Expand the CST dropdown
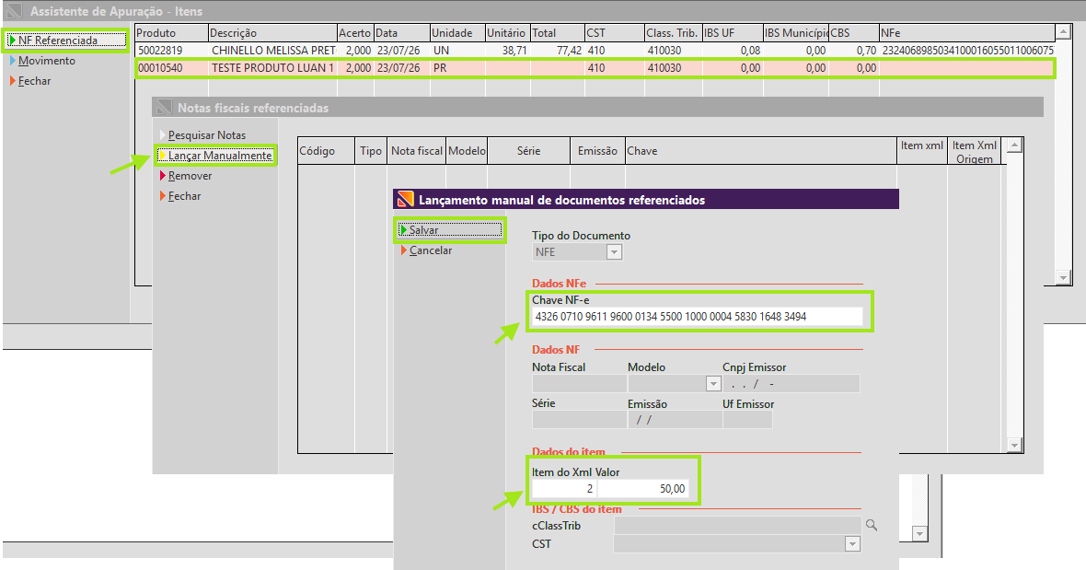The width and height of the screenshot is (1086, 570). (852, 544)
